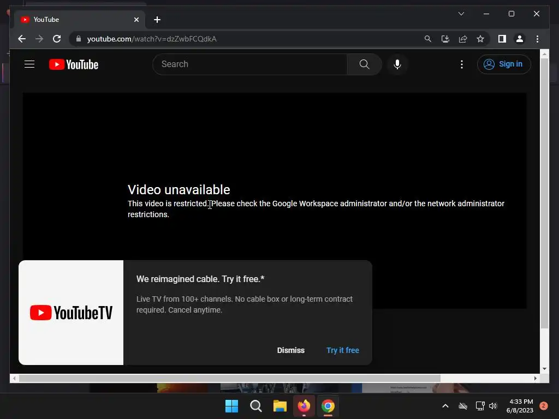Open network settings from tray

click(x=480, y=406)
